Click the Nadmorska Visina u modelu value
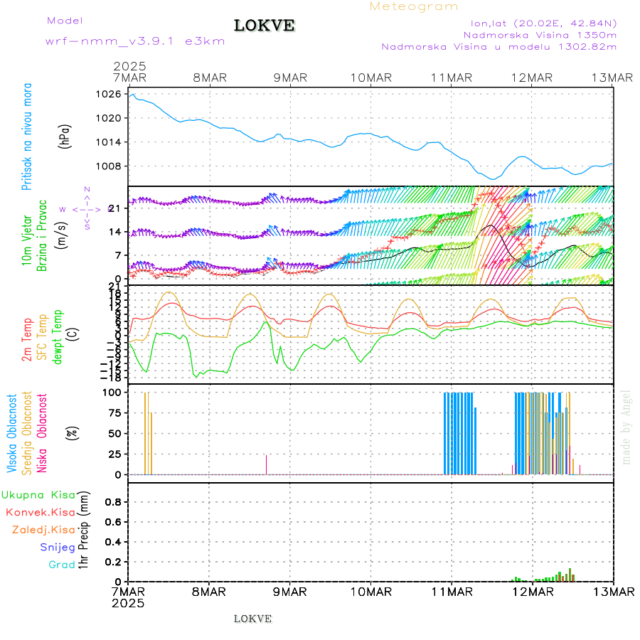The image size is (640, 640). (498, 46)
